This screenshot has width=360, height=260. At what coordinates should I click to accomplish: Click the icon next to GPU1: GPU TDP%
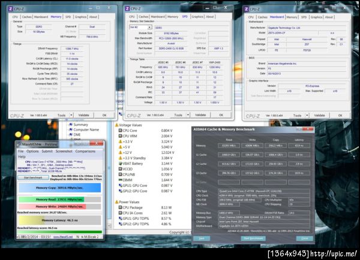(120, 219)
